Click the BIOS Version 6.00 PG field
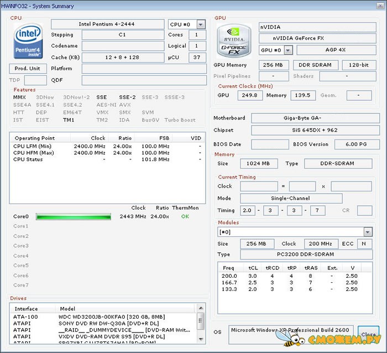This screenshot has height=353, width=387. tap(357, 144)
